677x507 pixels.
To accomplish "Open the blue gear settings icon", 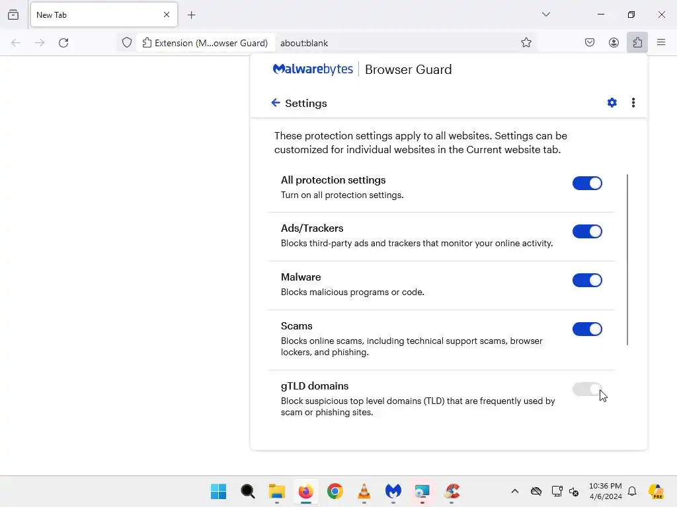I will [612, 102].
